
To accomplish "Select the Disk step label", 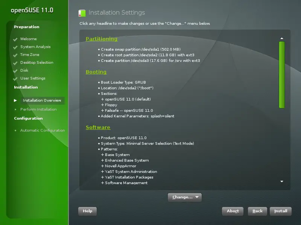I will click(x=24, y=70).
